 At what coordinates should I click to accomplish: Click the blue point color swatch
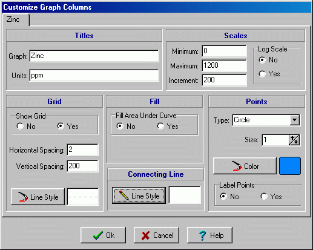290,166
